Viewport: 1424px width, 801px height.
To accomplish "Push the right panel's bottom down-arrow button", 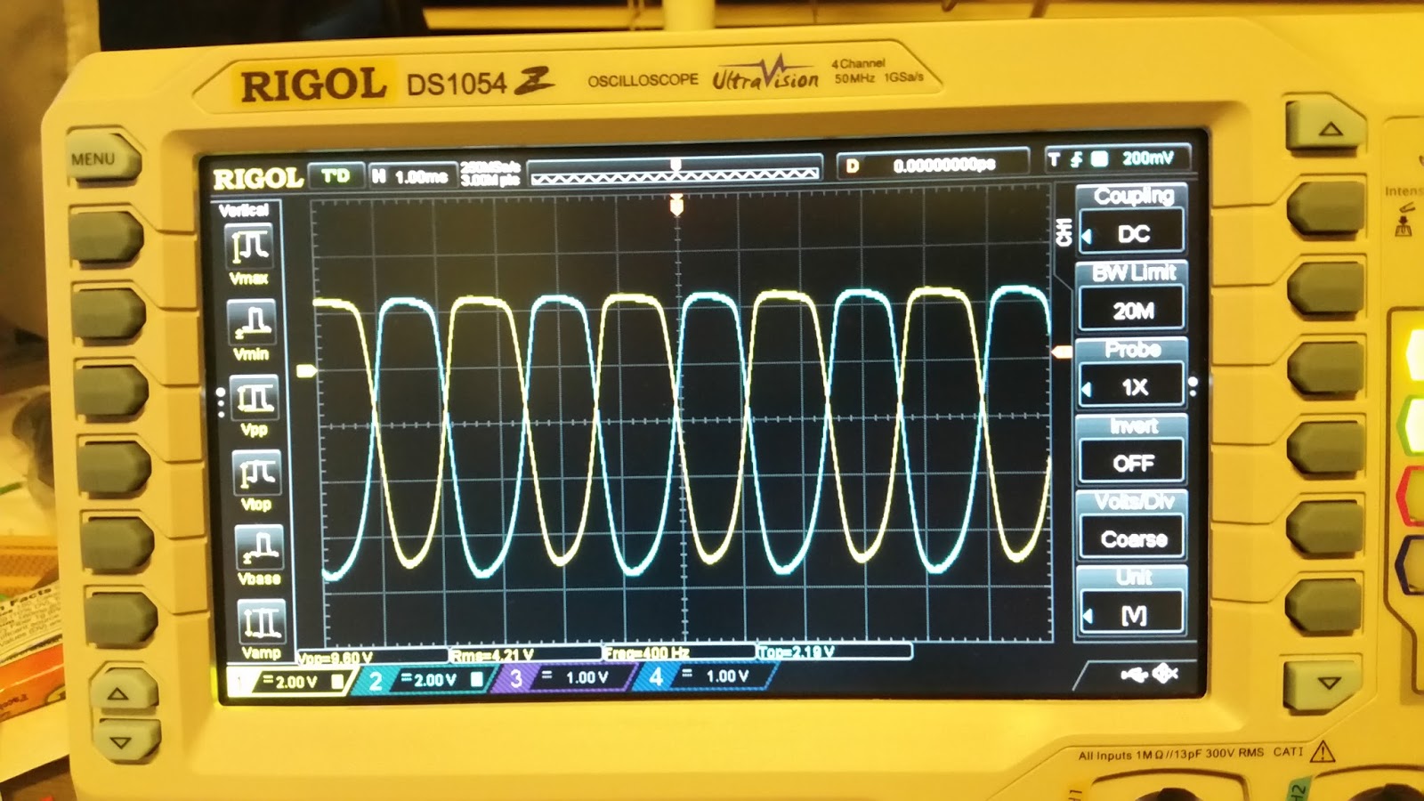I will coord(1323,684).
